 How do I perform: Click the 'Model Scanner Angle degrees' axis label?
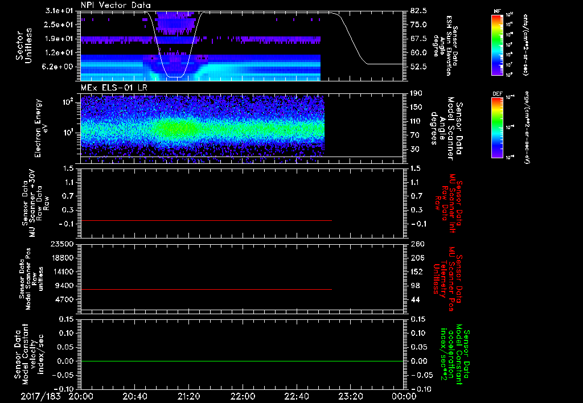coord(446,129)
